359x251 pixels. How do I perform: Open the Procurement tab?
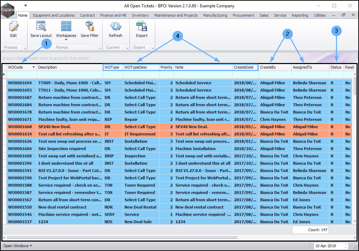click(244, 15)
